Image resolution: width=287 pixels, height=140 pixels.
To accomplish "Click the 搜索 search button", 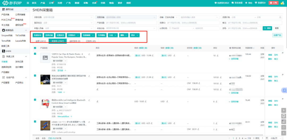I will [267, 28].
